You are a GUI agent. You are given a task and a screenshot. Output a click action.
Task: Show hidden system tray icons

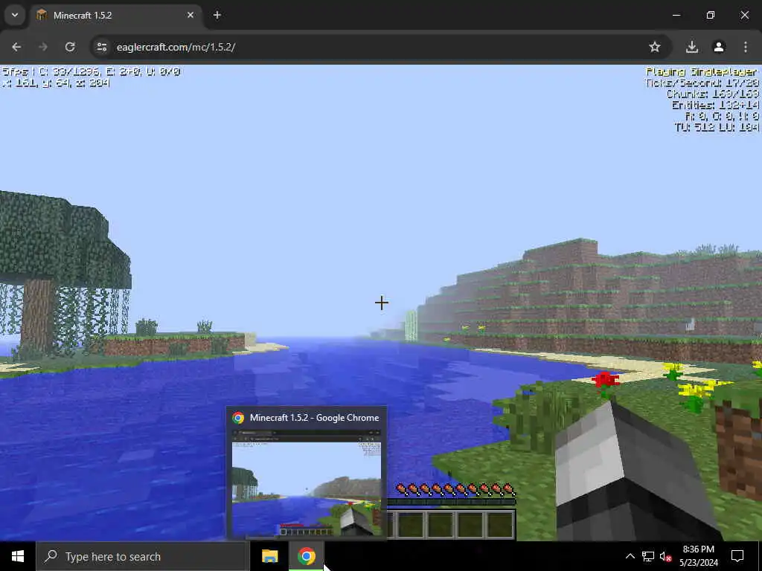tap(630, 556)
